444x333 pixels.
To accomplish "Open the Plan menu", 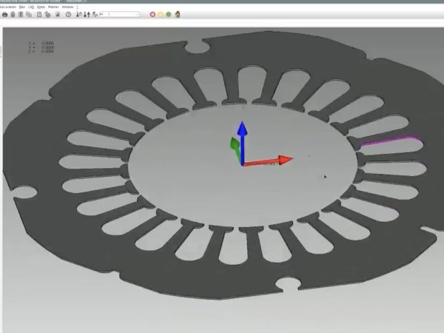I will click(x=21, y=7).
